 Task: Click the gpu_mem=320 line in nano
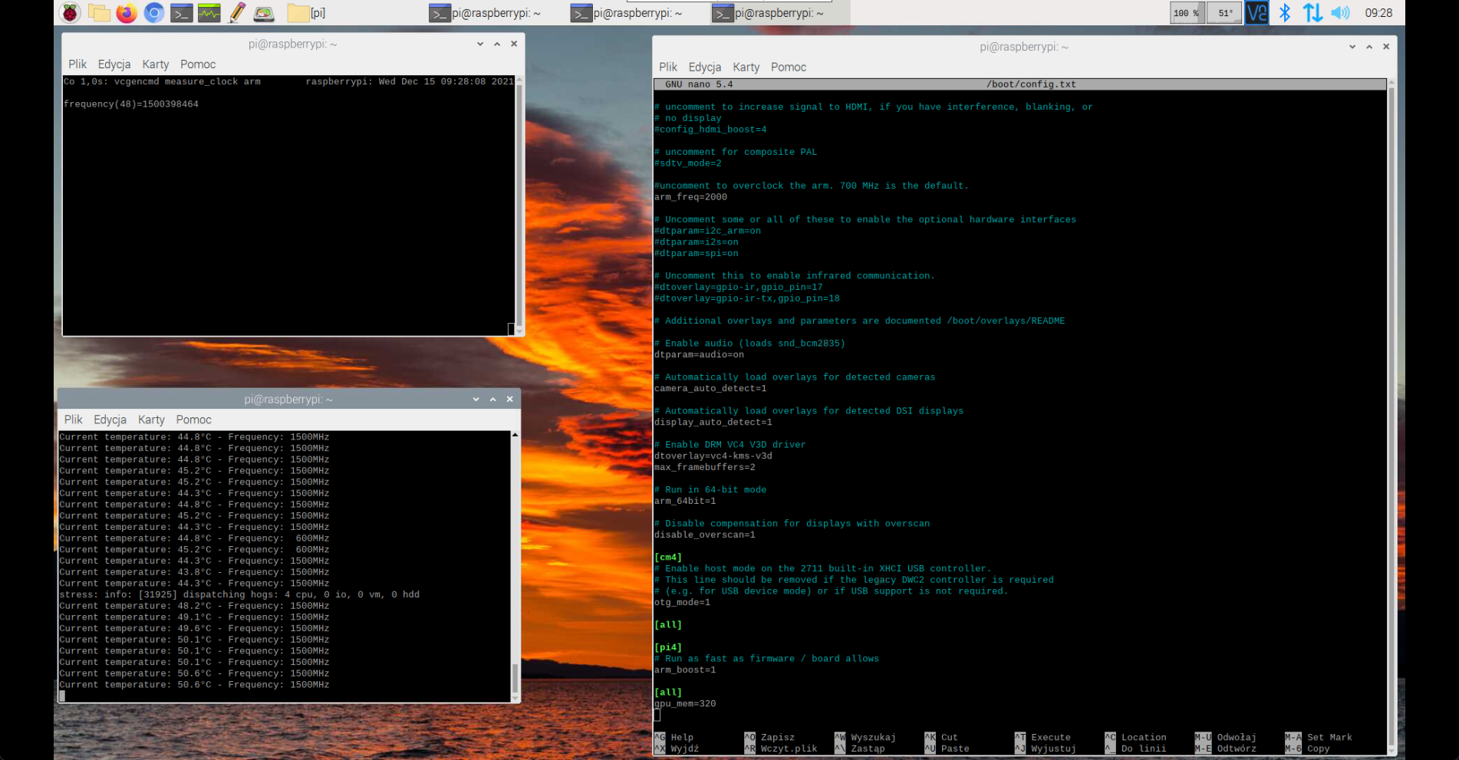pos(685,704)
